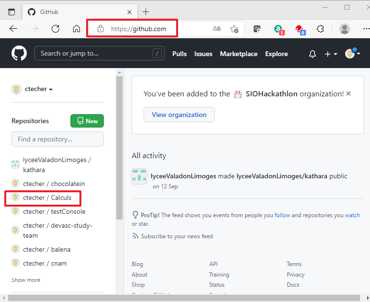The width and height of the screenshot is (370, 302).
Task: Click the View organization button
Action: [179, 115]
